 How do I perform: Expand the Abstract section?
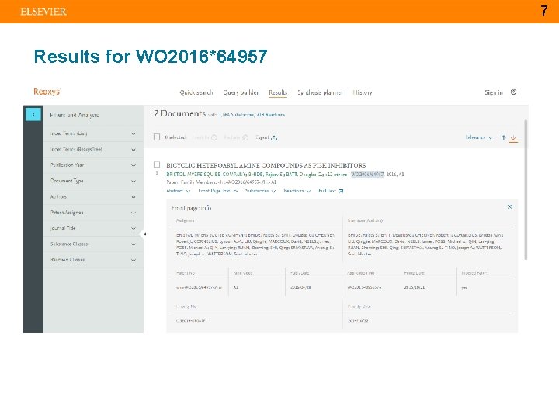[x=179, y=191]
